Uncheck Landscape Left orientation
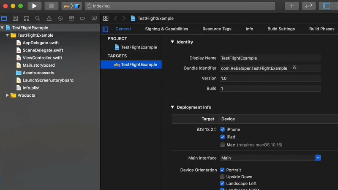 click(x=222, y=183)
